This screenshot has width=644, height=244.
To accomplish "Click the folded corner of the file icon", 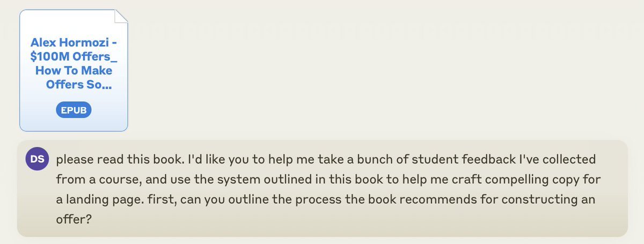I will click(121, 17).
